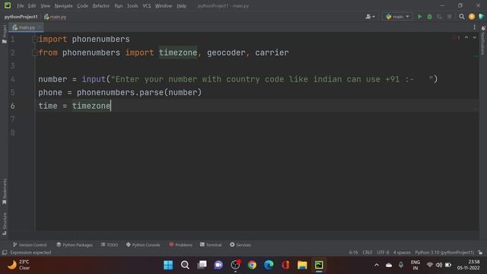Open Search Everywhere magnifier icon
487x274 pixels.
tap(462, 17)
